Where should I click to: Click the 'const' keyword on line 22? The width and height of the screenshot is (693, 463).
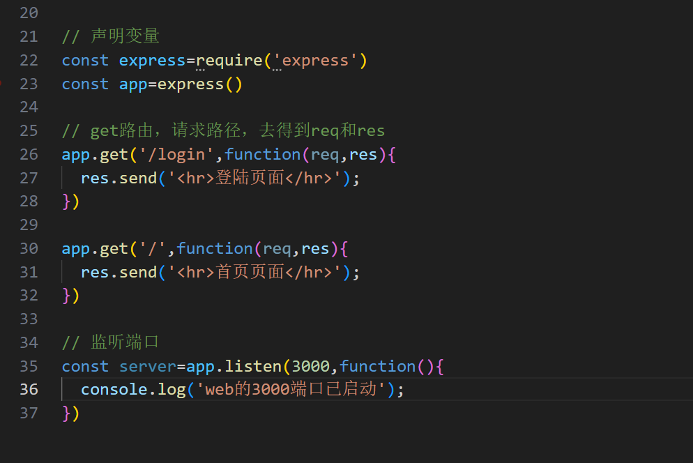point(85,61)
